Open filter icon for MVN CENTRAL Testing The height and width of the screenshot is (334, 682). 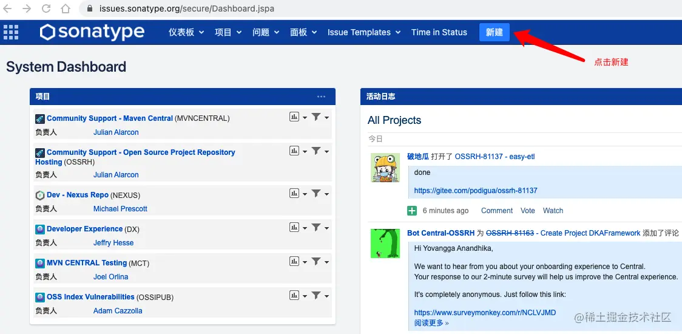click(x=316, y=261)
